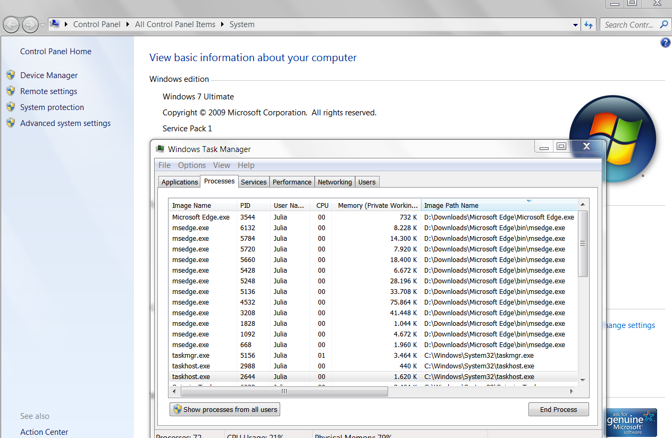This screenshot has width=672, height=438.
Task: Sort by Memory (Private Working Set) column
Action: [x=376, y=205]
